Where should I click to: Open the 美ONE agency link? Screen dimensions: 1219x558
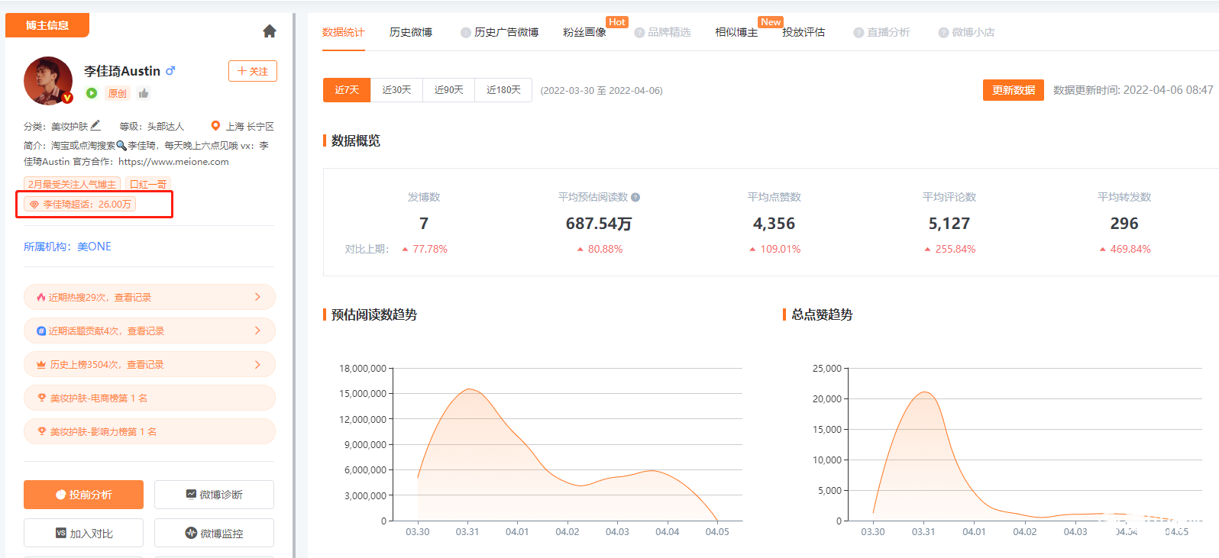coord(94,247)
